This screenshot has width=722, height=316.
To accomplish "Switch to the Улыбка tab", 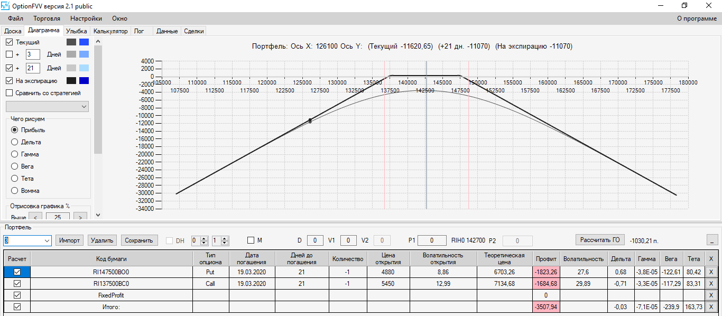I will (x=77, y=31).
